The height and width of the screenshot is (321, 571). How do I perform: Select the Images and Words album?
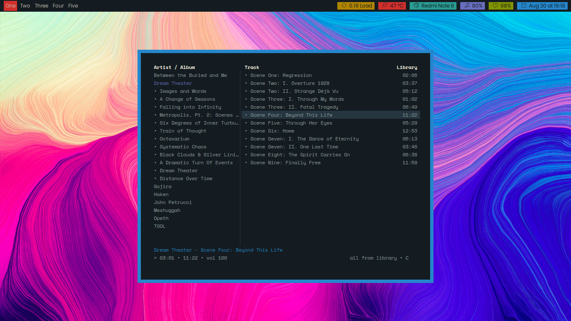click(183, 91)
